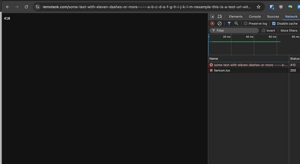Sort requests by the Status column header
Screen dimensions: 300x164
point(295,59)
